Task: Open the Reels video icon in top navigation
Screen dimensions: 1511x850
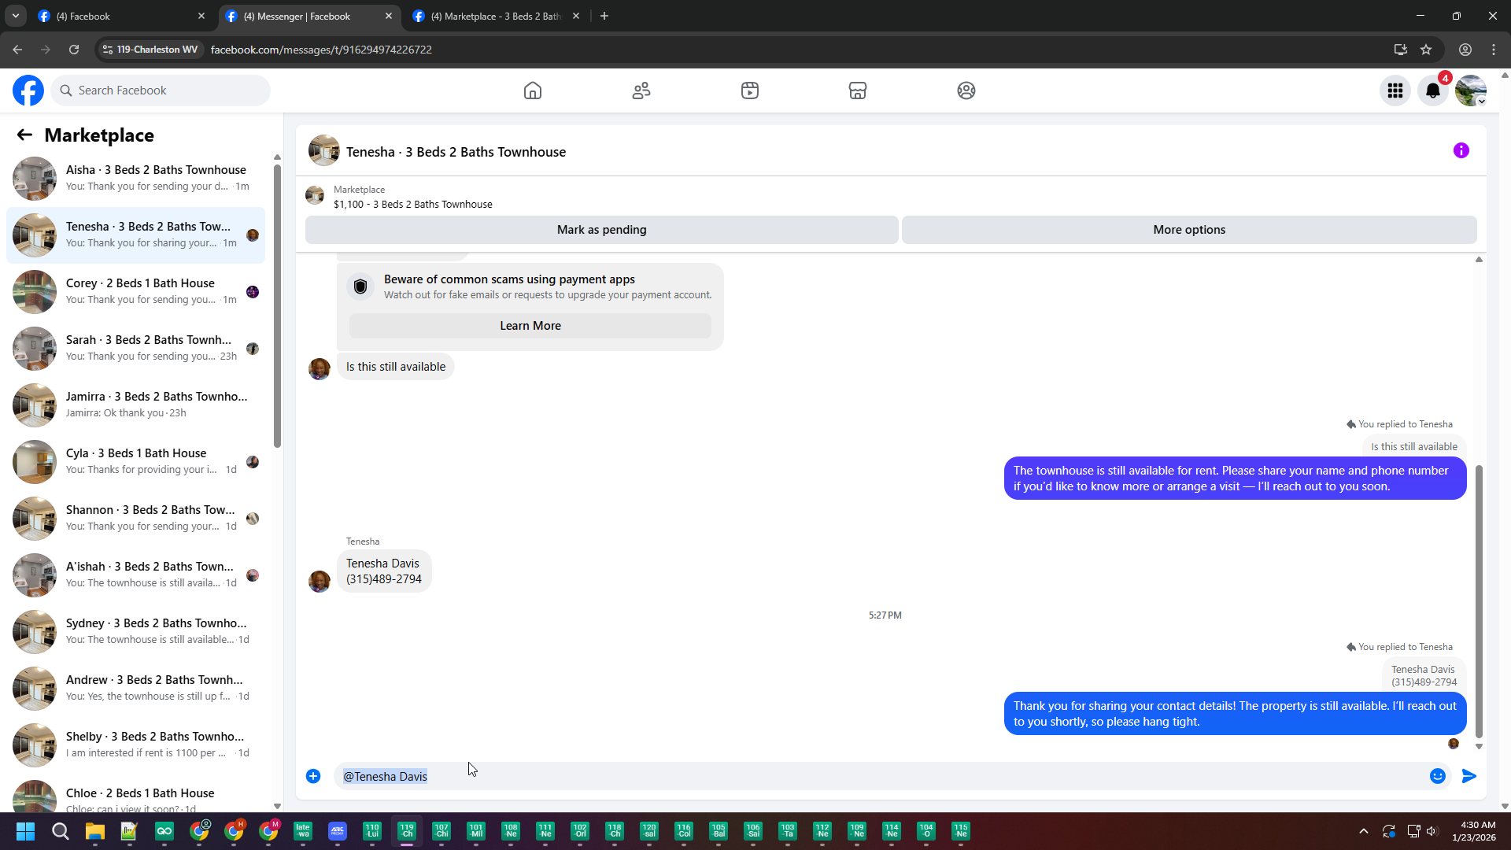Action: pyautogui.click(x=750, y=91)
